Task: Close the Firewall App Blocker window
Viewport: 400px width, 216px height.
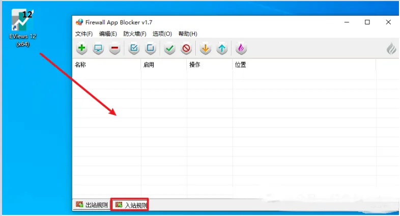Action: point(388,22)
